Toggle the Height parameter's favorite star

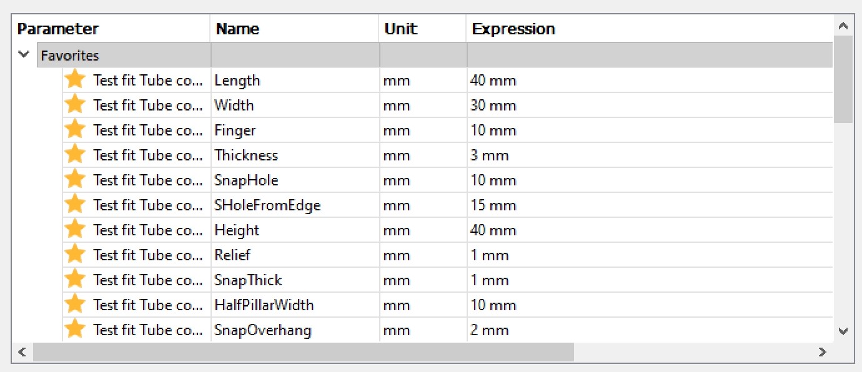click(x=75, y=229)
